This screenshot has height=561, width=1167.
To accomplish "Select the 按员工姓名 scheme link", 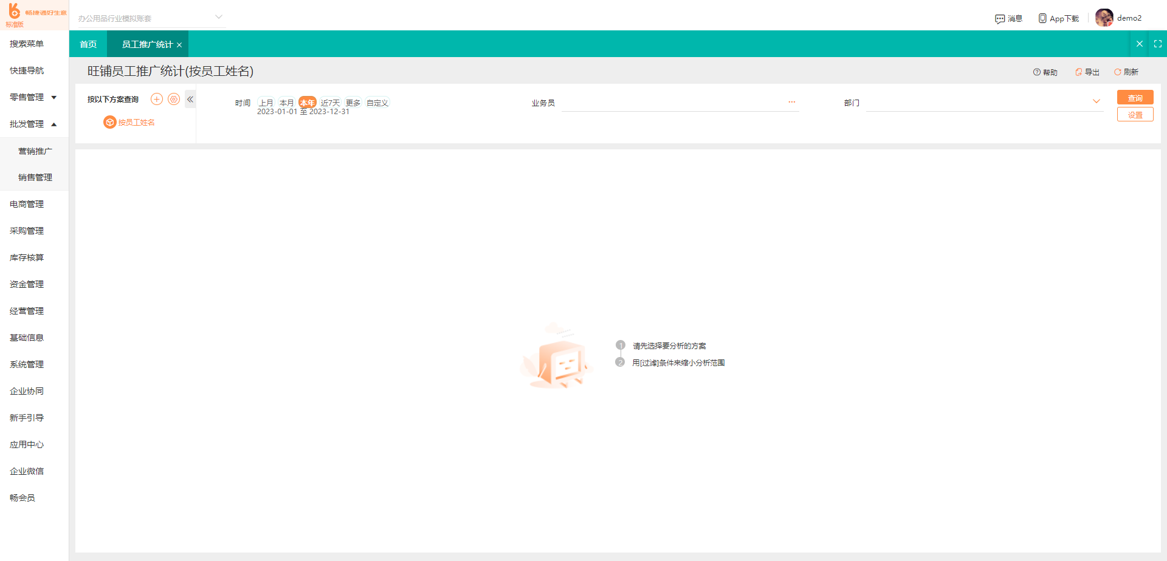I will coord(136,122).
